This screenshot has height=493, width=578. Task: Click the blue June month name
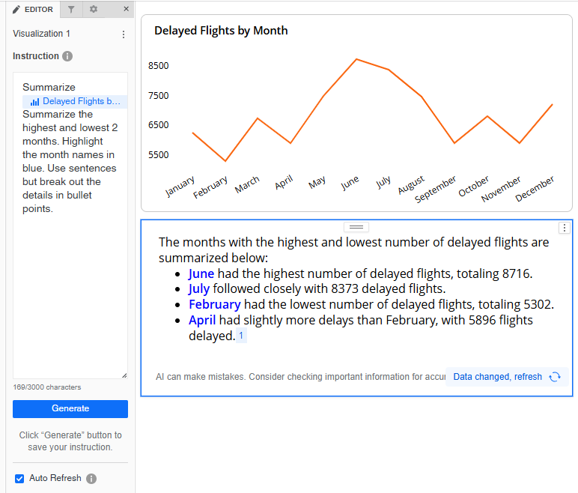click(201, 273)
